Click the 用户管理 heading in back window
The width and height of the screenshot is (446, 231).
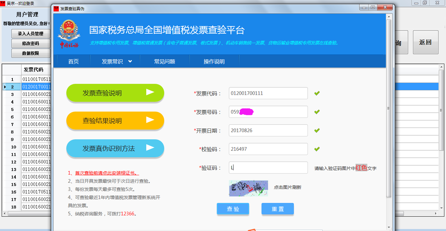pyautogui.click(x=27, y=15)
